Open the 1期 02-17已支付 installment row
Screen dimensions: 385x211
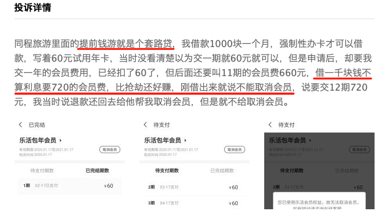[x=70, y=186]
